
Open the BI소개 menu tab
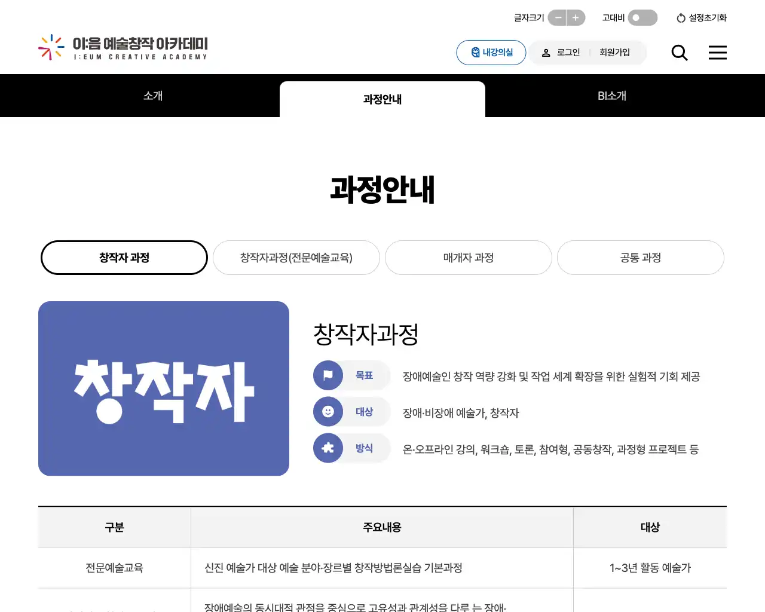tap(612, 96)
